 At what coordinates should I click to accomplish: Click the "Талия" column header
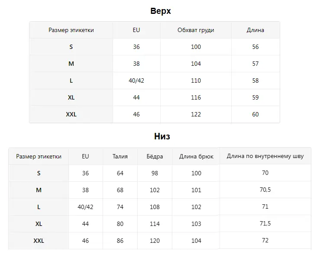tap(120, 156)
